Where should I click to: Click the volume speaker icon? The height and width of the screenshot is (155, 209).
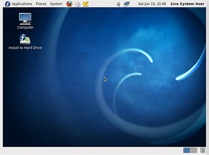[x=119, y=4]
